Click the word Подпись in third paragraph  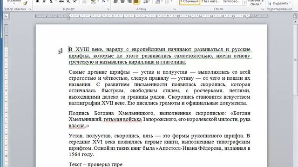79,113
